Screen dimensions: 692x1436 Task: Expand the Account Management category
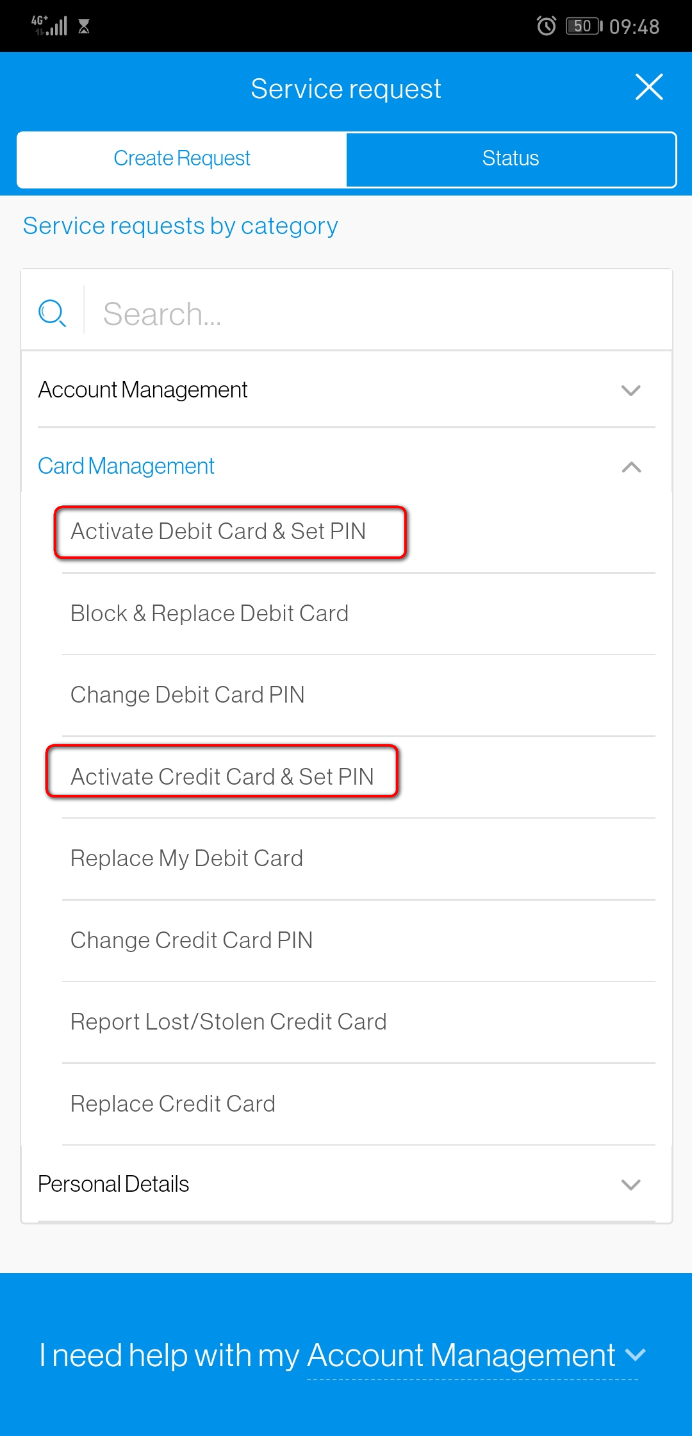pos(346,390)
